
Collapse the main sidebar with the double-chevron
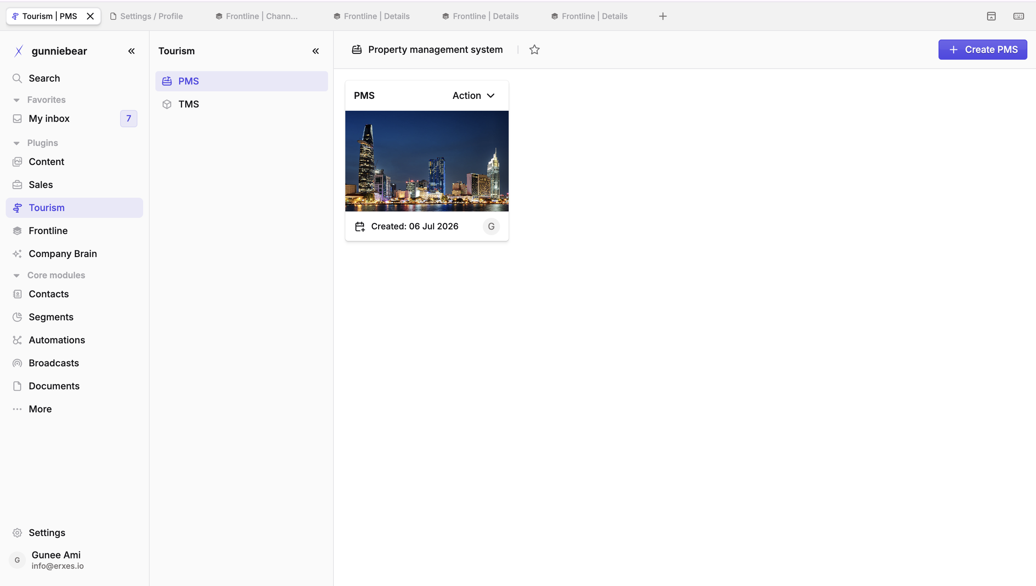131,51
